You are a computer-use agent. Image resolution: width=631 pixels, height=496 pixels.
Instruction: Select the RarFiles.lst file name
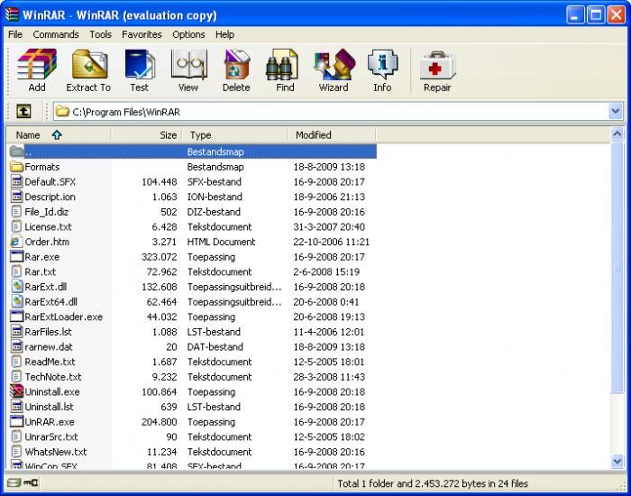(49, 332)
